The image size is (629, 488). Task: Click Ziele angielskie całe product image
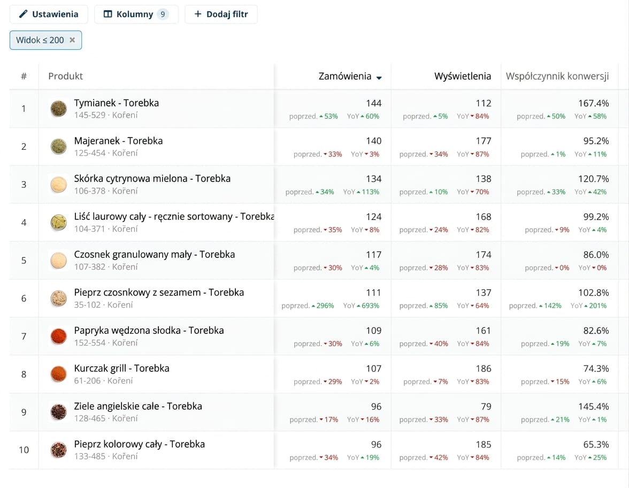pos(59,412)
